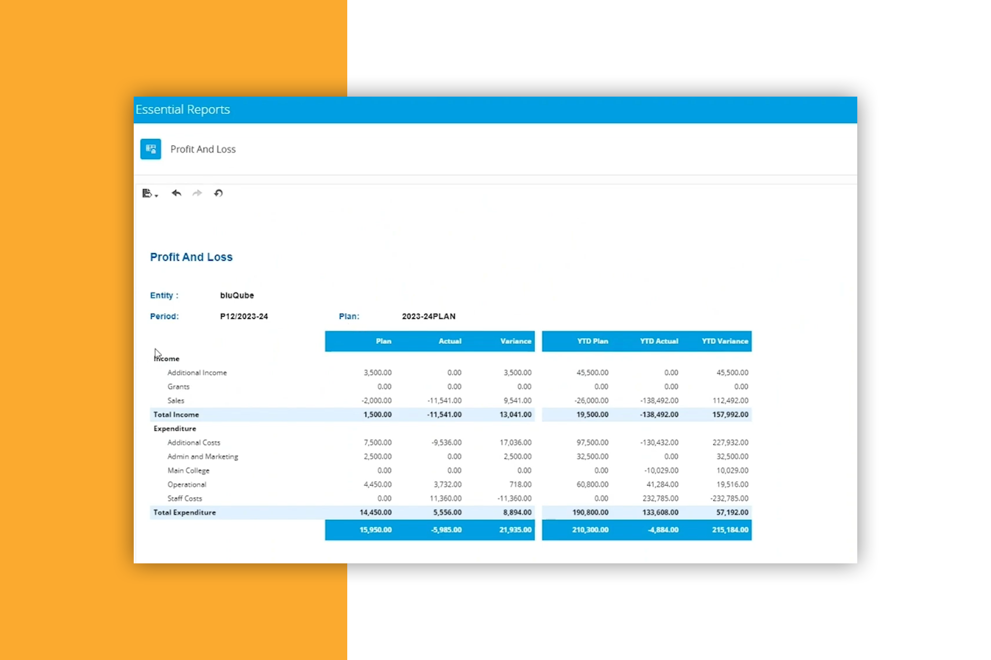Open the export document dropdown
This screenshot has height=660, width=991.
click(x=150, y=193)
